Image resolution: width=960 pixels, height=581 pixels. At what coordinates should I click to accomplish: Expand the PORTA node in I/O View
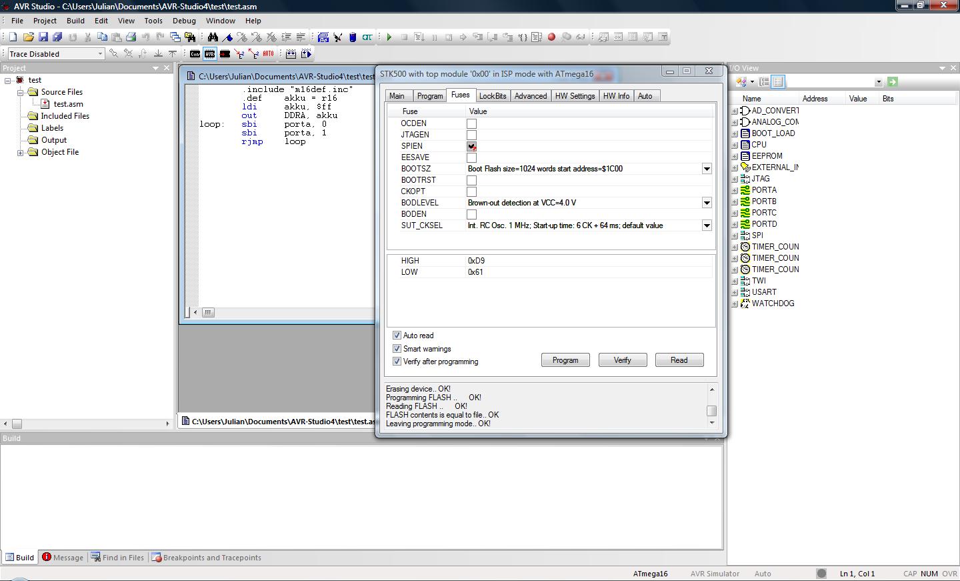(735, 190)
